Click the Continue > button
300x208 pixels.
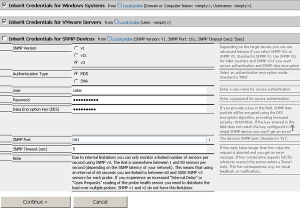[35, 202]
